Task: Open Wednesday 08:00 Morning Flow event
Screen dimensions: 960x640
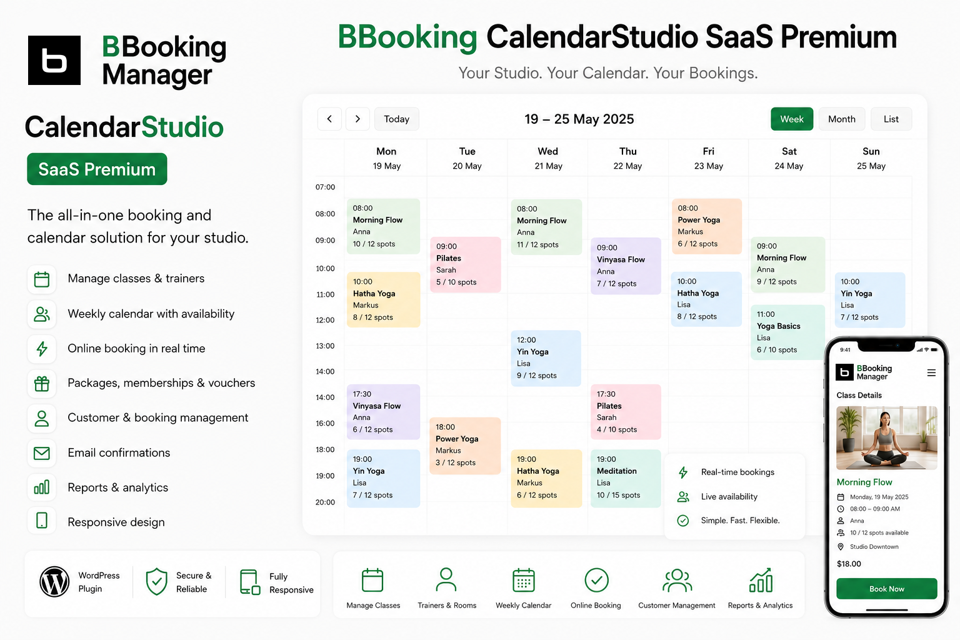Action: 546,227
